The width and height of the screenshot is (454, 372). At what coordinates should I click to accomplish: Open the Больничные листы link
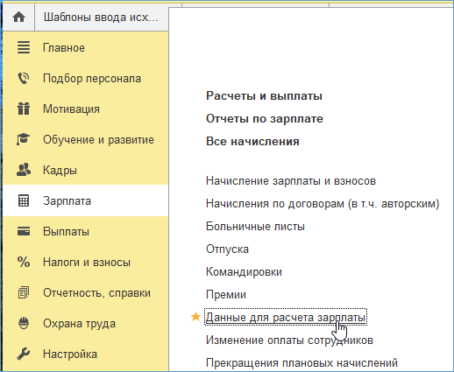(255, 227)
